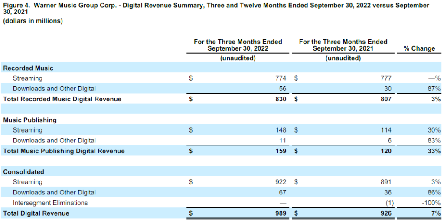Screen dimensions: 444x223
Task: Click Recorded Music Downloads value 30
Action: click(x=388, y=89)
